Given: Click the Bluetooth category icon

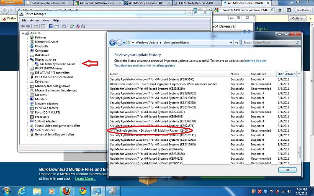Looking at the screenshot, I should [x=32, y=46].
